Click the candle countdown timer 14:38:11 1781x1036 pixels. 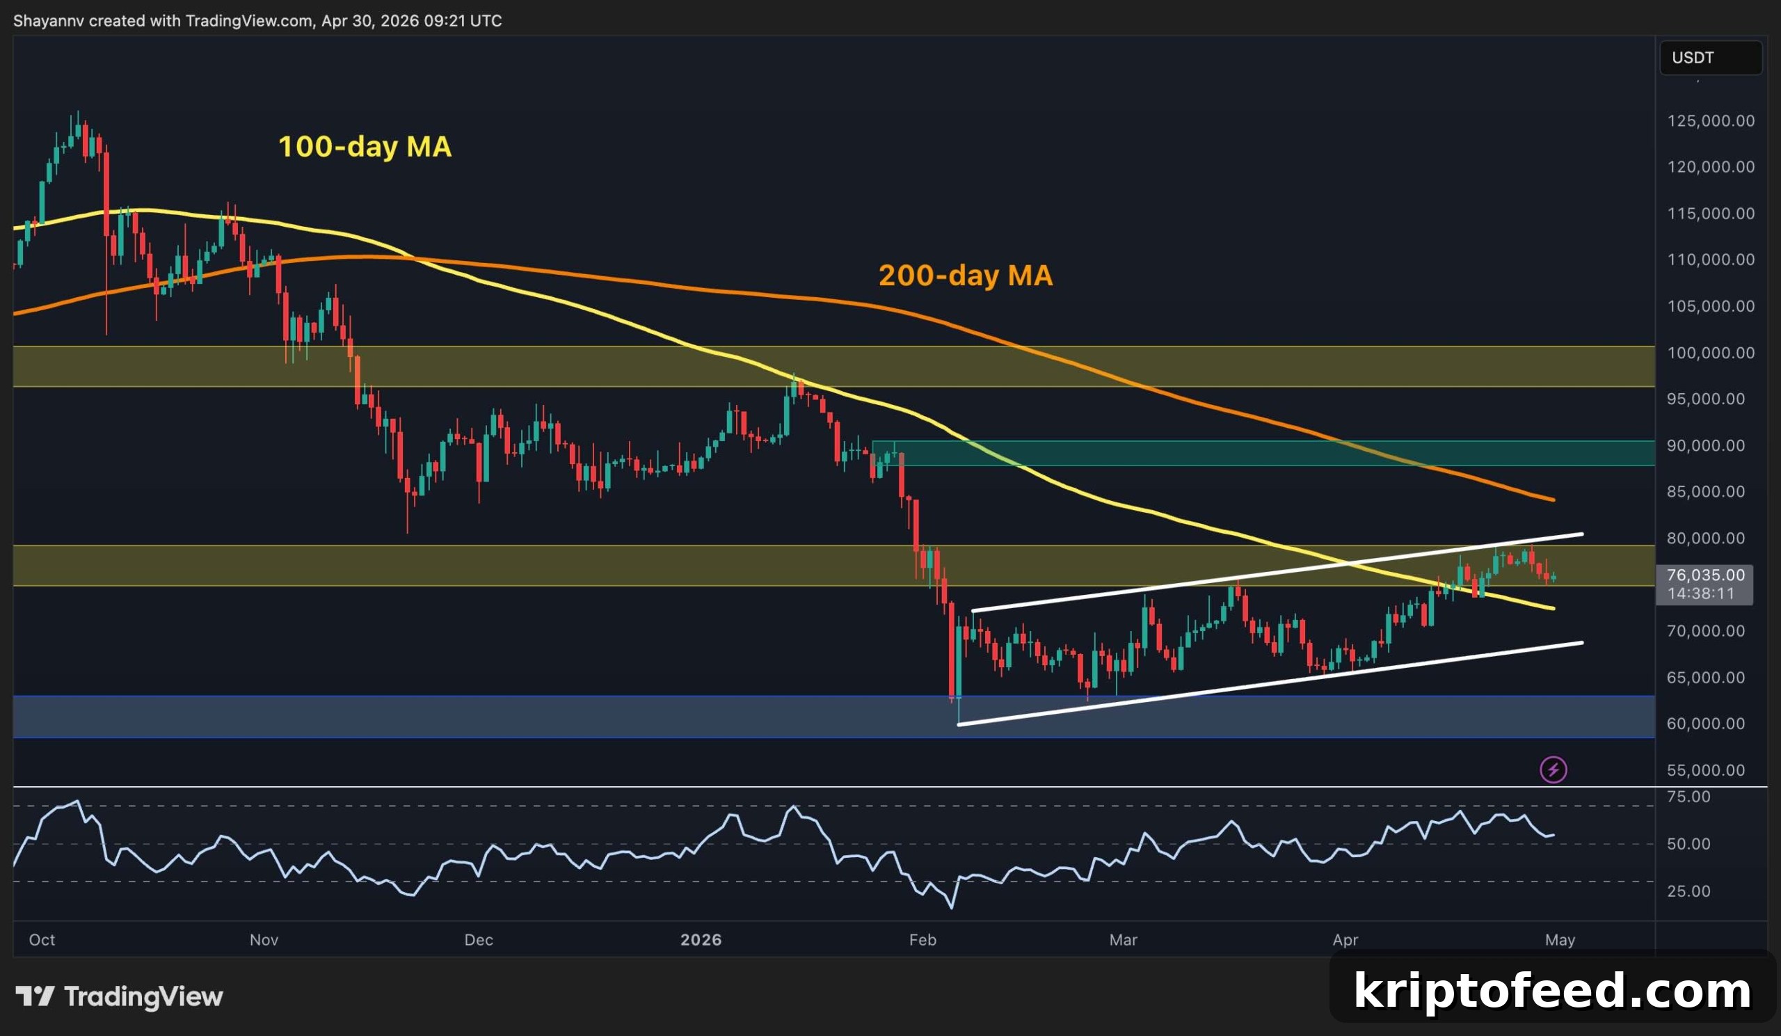1700,593
